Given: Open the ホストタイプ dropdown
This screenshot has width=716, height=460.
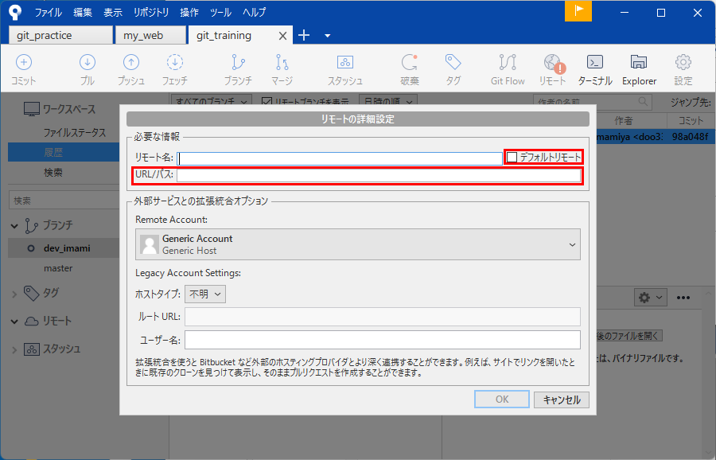Looking at the screenshot, I should 206,294.
